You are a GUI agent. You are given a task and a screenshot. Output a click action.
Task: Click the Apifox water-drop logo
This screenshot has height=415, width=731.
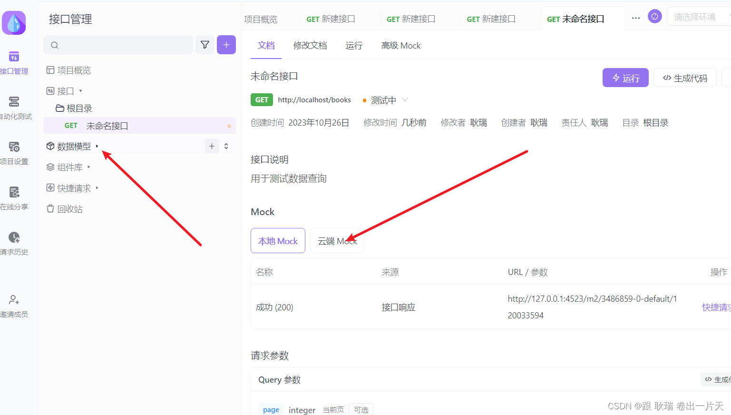(14, 23)
